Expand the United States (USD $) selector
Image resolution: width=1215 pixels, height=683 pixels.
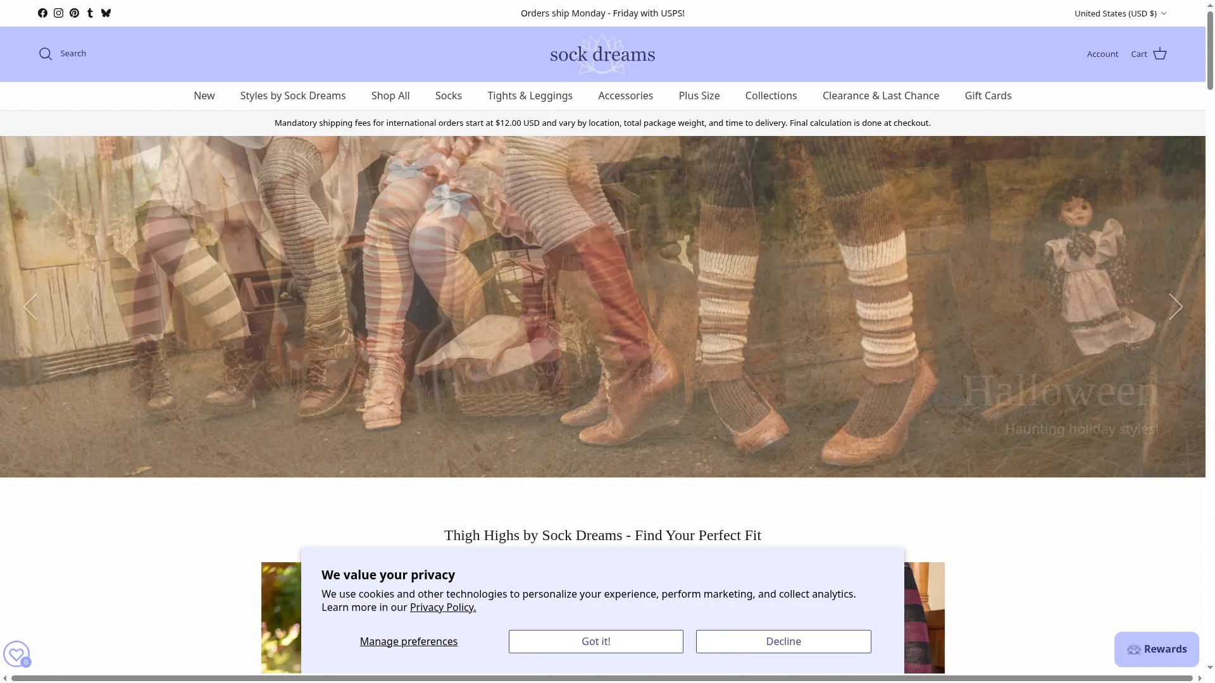coord(1120,13)
